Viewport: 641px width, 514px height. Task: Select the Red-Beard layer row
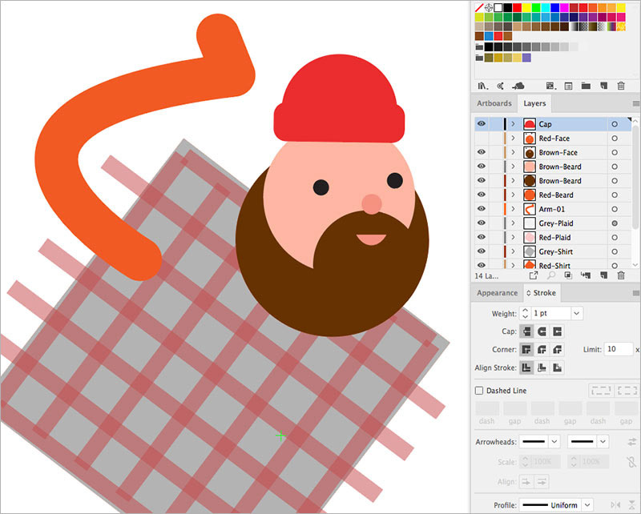point(553,195)
